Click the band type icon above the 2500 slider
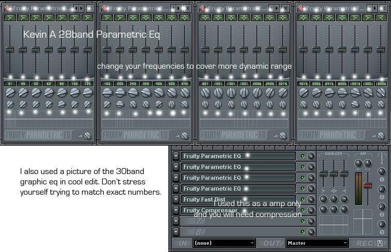 click(x=270, y=18)
